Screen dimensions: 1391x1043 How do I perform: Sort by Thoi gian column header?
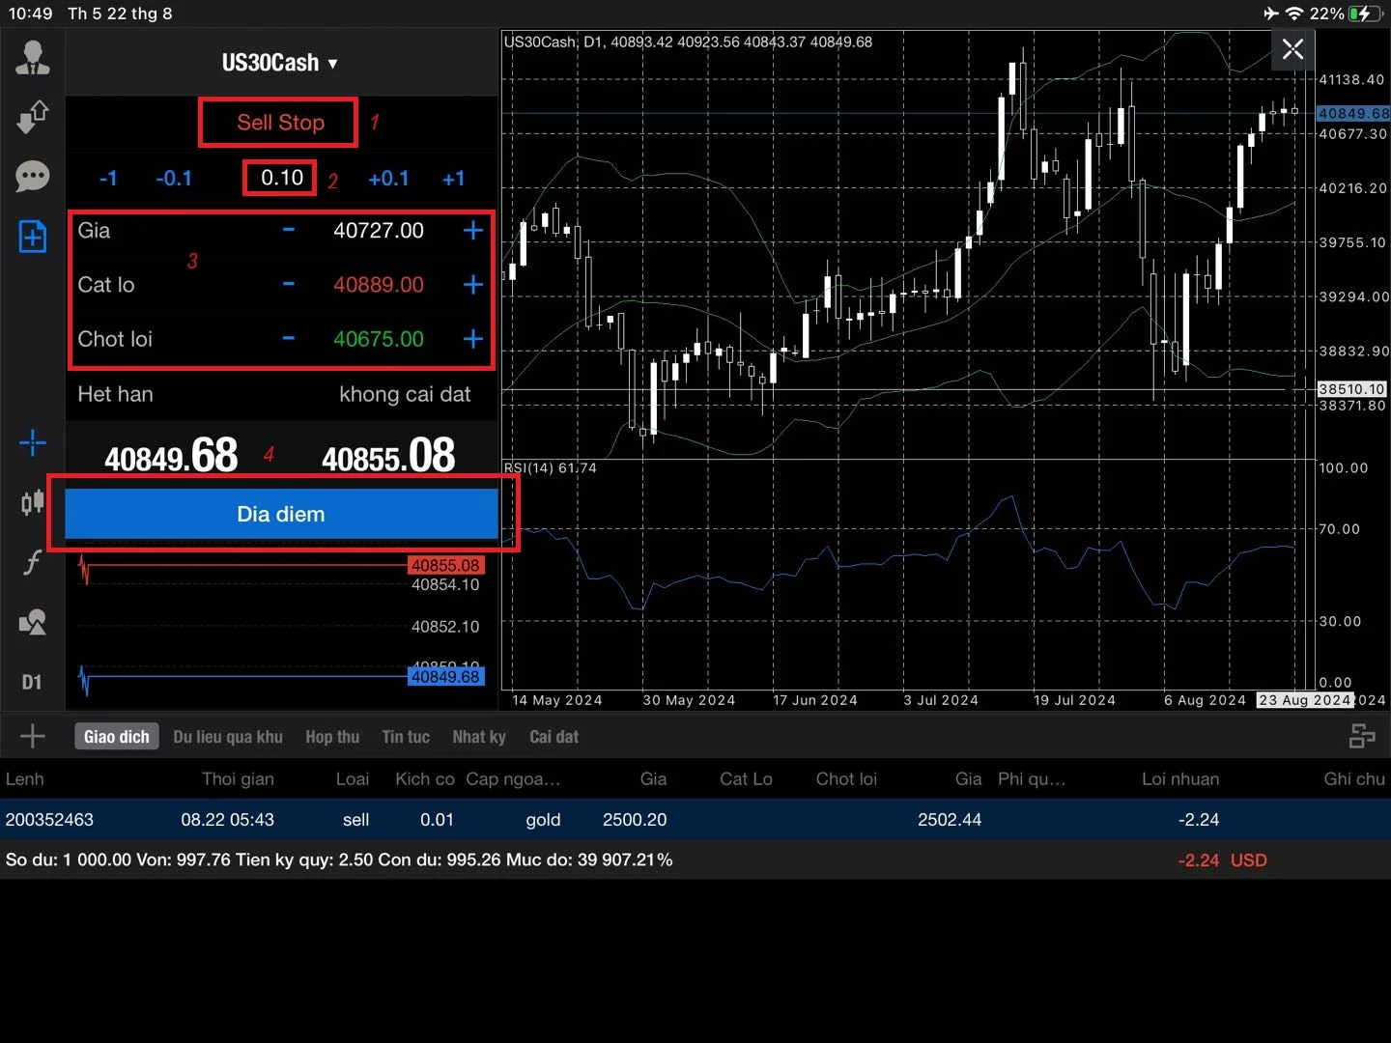point(238,778)
